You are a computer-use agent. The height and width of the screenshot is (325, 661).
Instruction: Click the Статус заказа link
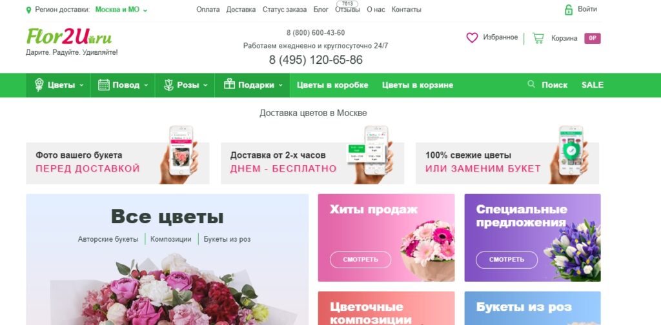285,10
